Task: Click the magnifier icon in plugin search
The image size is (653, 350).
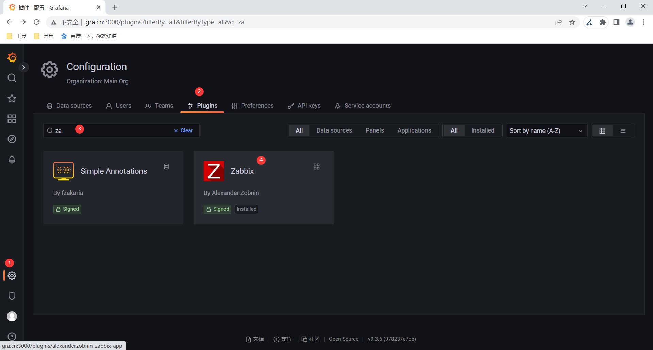Action: click(x=50, y=130)
